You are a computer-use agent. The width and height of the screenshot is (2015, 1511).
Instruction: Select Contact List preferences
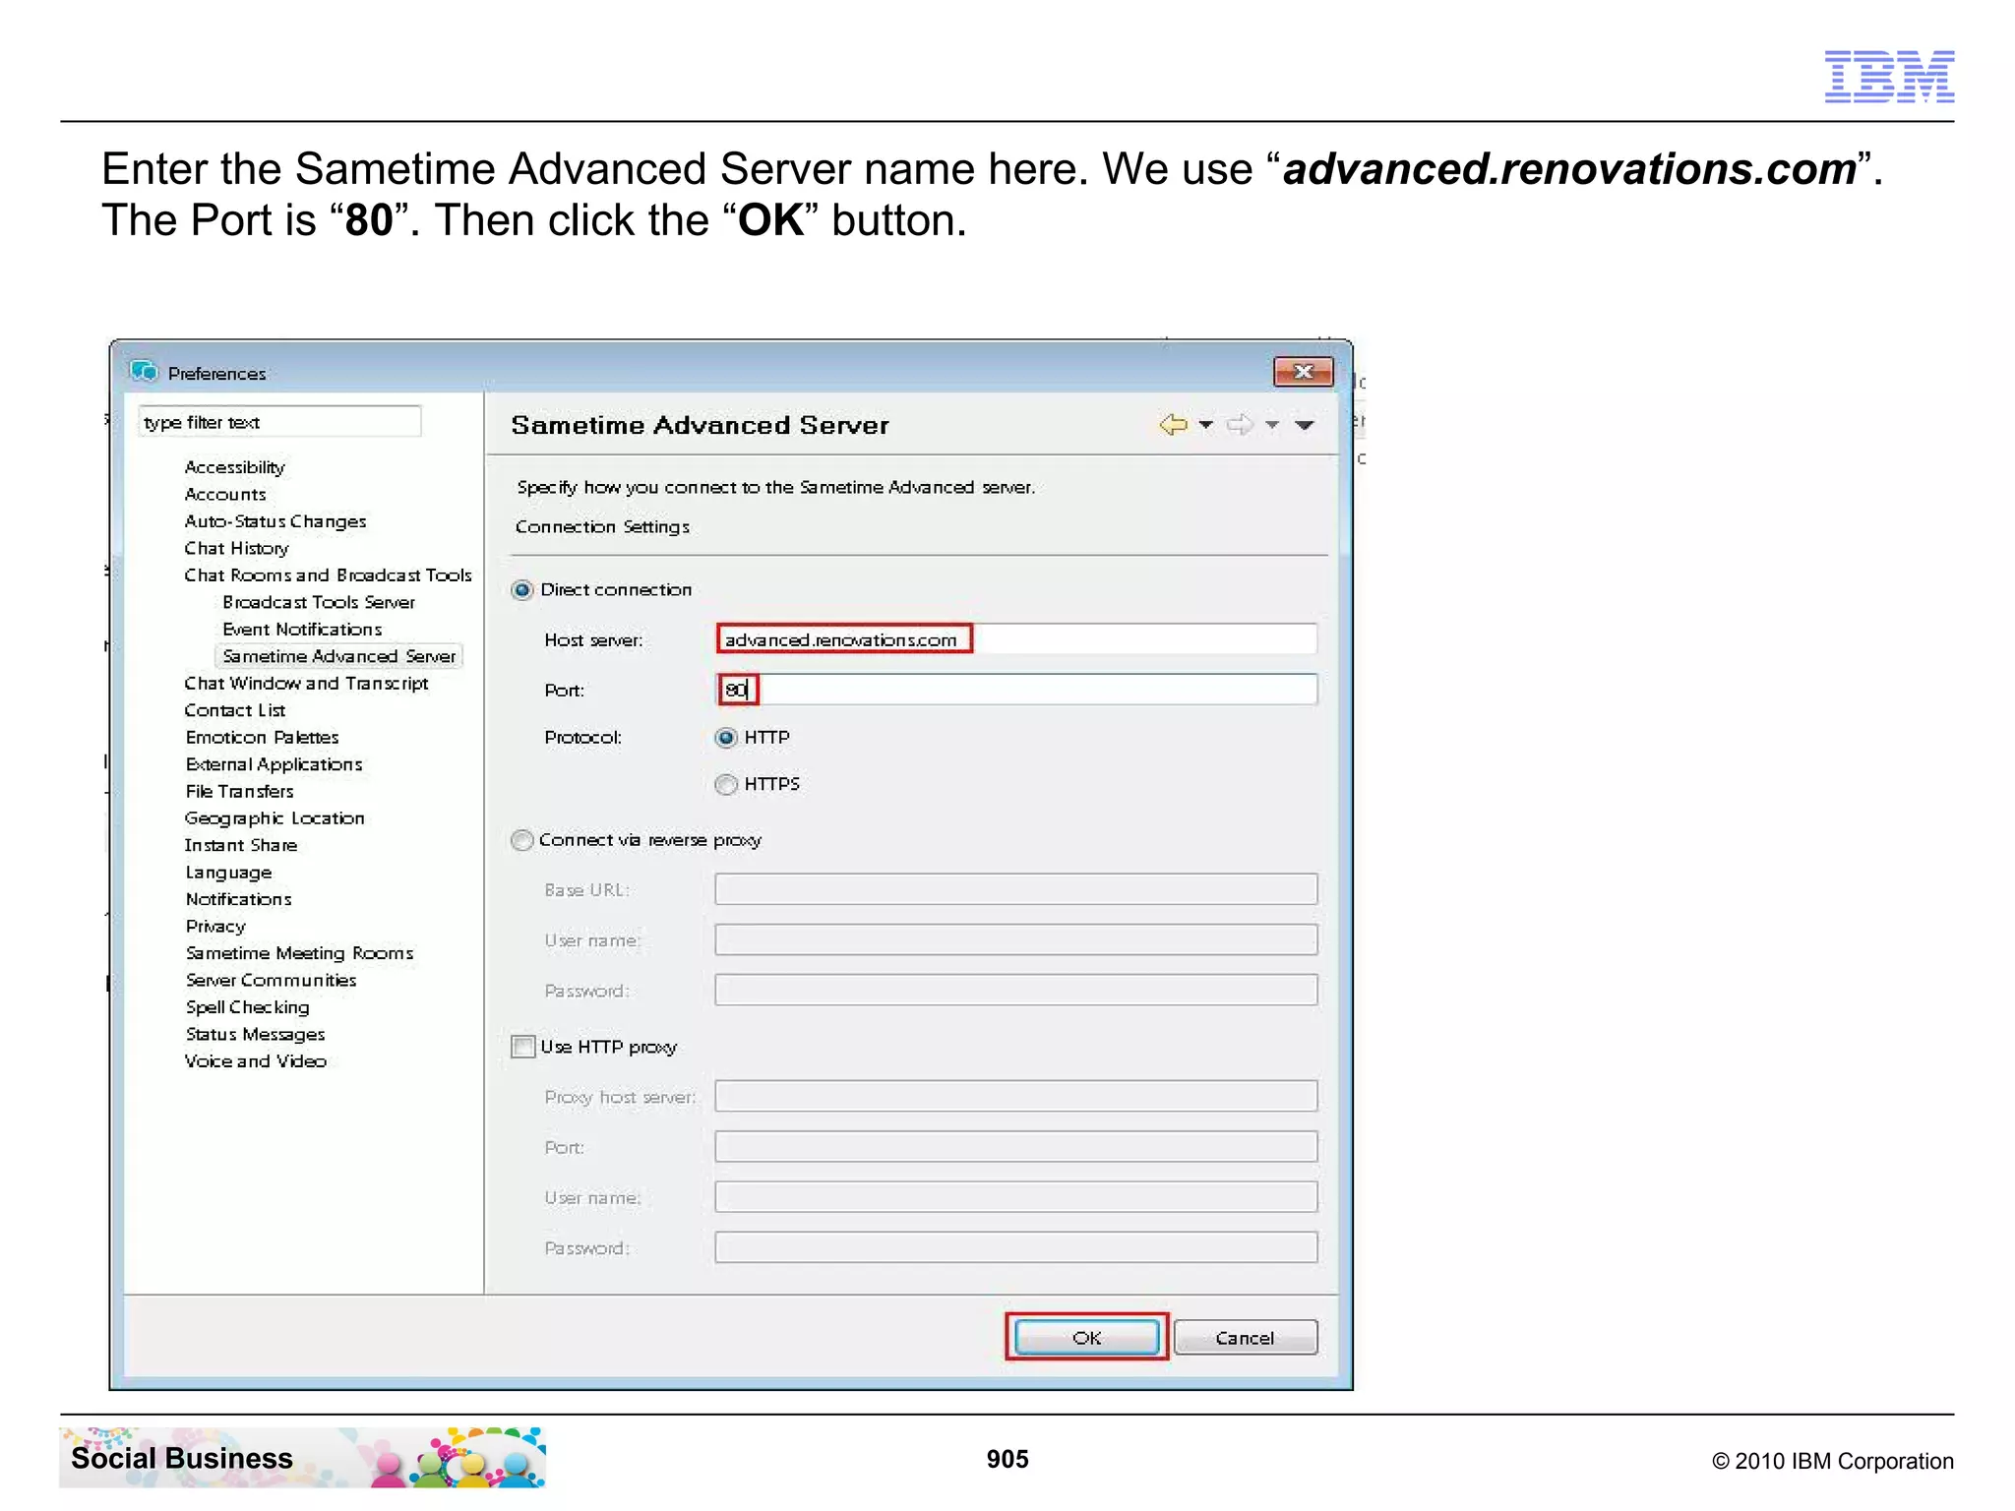pyautogui.click(x=235, y=710)
